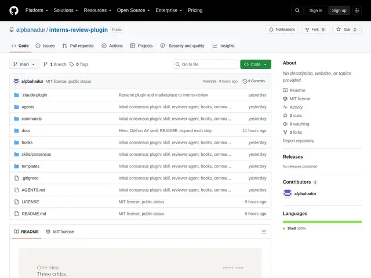371x278 pixels.
Task: Click the folder icon next to commands
Action: [x=16, y=119]
